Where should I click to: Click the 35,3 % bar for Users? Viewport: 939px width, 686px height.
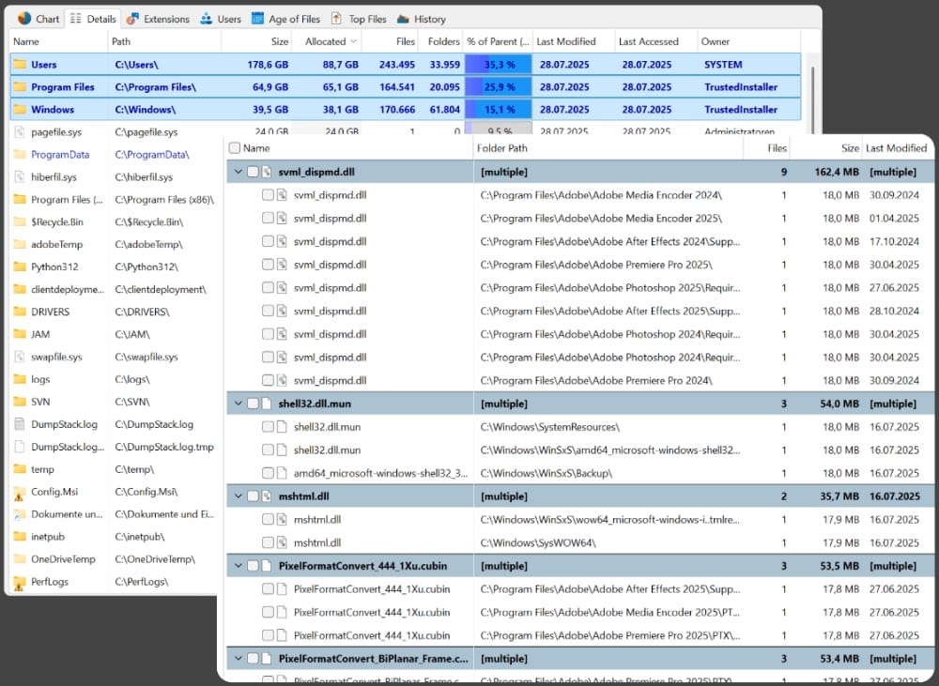(x=499, y=64)
